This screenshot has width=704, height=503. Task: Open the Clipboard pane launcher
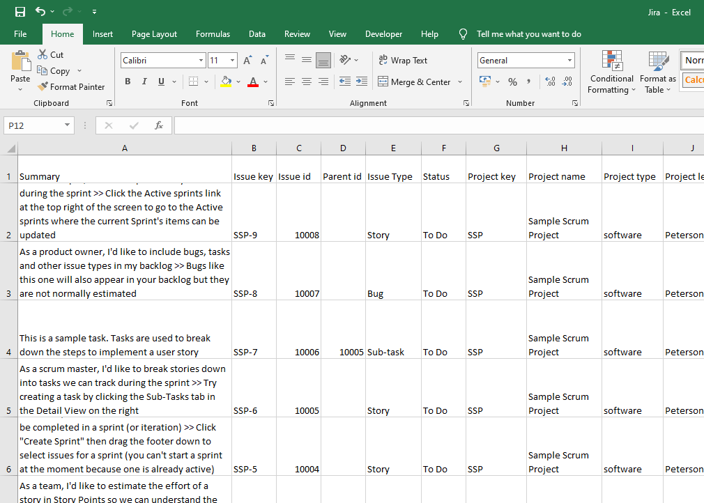tap(109, 103)
